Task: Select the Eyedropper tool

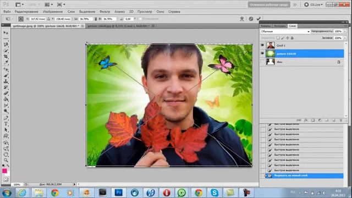Action: pos(6,62)
